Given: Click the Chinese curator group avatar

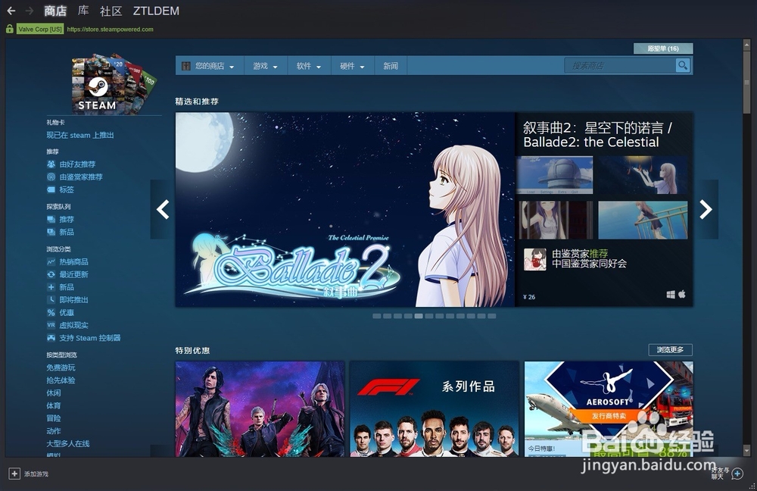Looking at the screenshot, I should (535, 259).
